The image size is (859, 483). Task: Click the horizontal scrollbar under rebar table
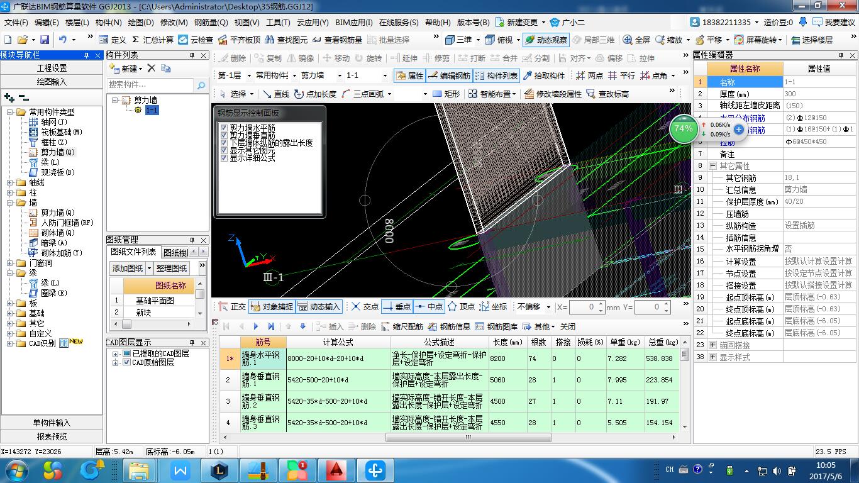pyautogui.click(x=468, y=437)
